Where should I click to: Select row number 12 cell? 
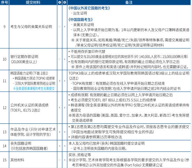tap(5, 108)
